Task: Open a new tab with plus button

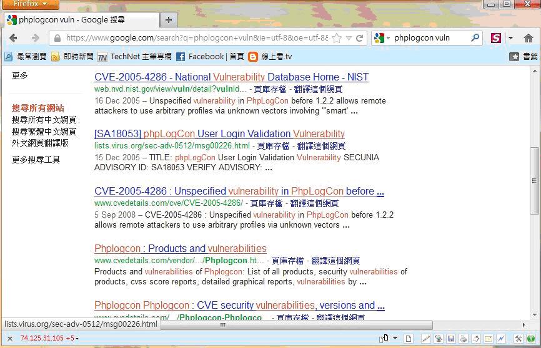Action: tap(169, 20)
